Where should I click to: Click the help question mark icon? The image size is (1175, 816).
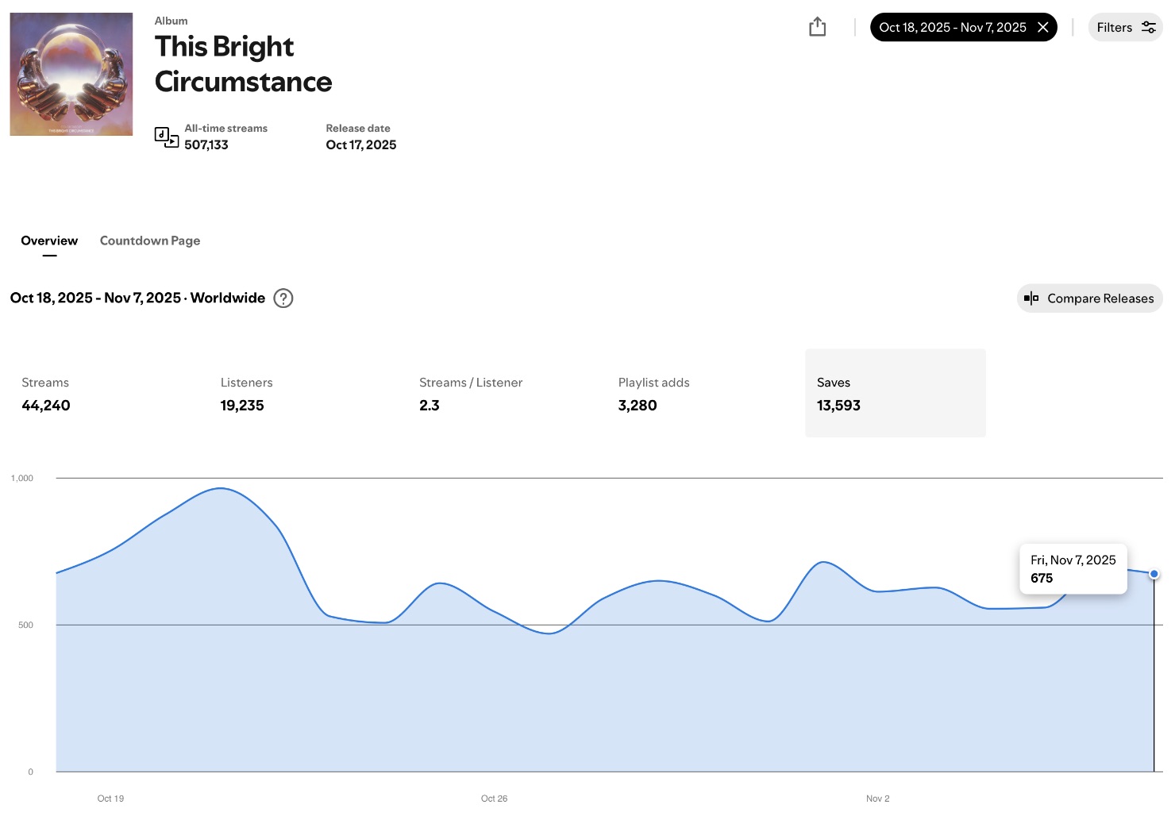[x=283, y=298]
